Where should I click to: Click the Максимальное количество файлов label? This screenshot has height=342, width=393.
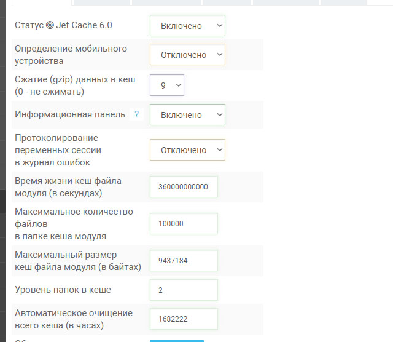[74, 224]
